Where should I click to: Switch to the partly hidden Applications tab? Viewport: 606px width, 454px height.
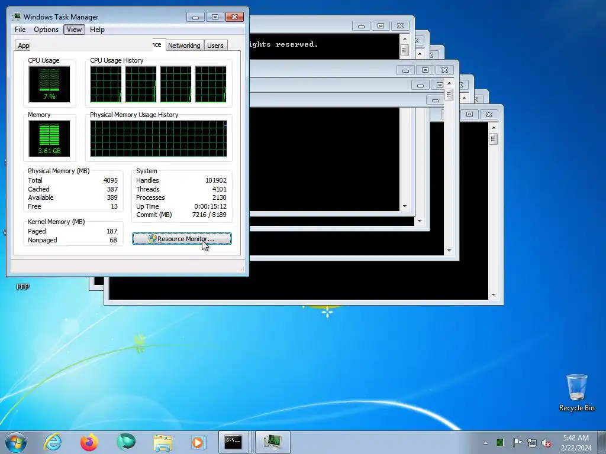click(23, 46)
